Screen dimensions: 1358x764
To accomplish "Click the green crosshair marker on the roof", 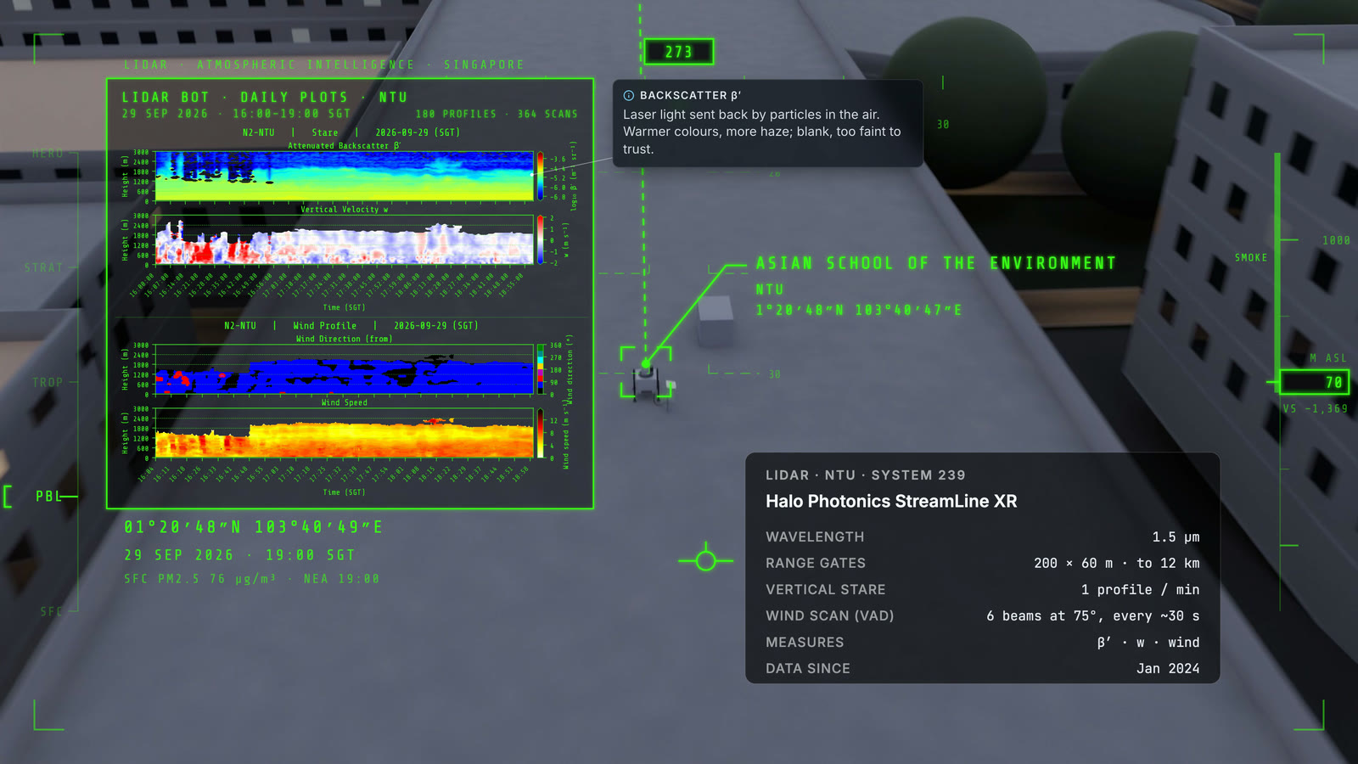I will tap(705, 560).
